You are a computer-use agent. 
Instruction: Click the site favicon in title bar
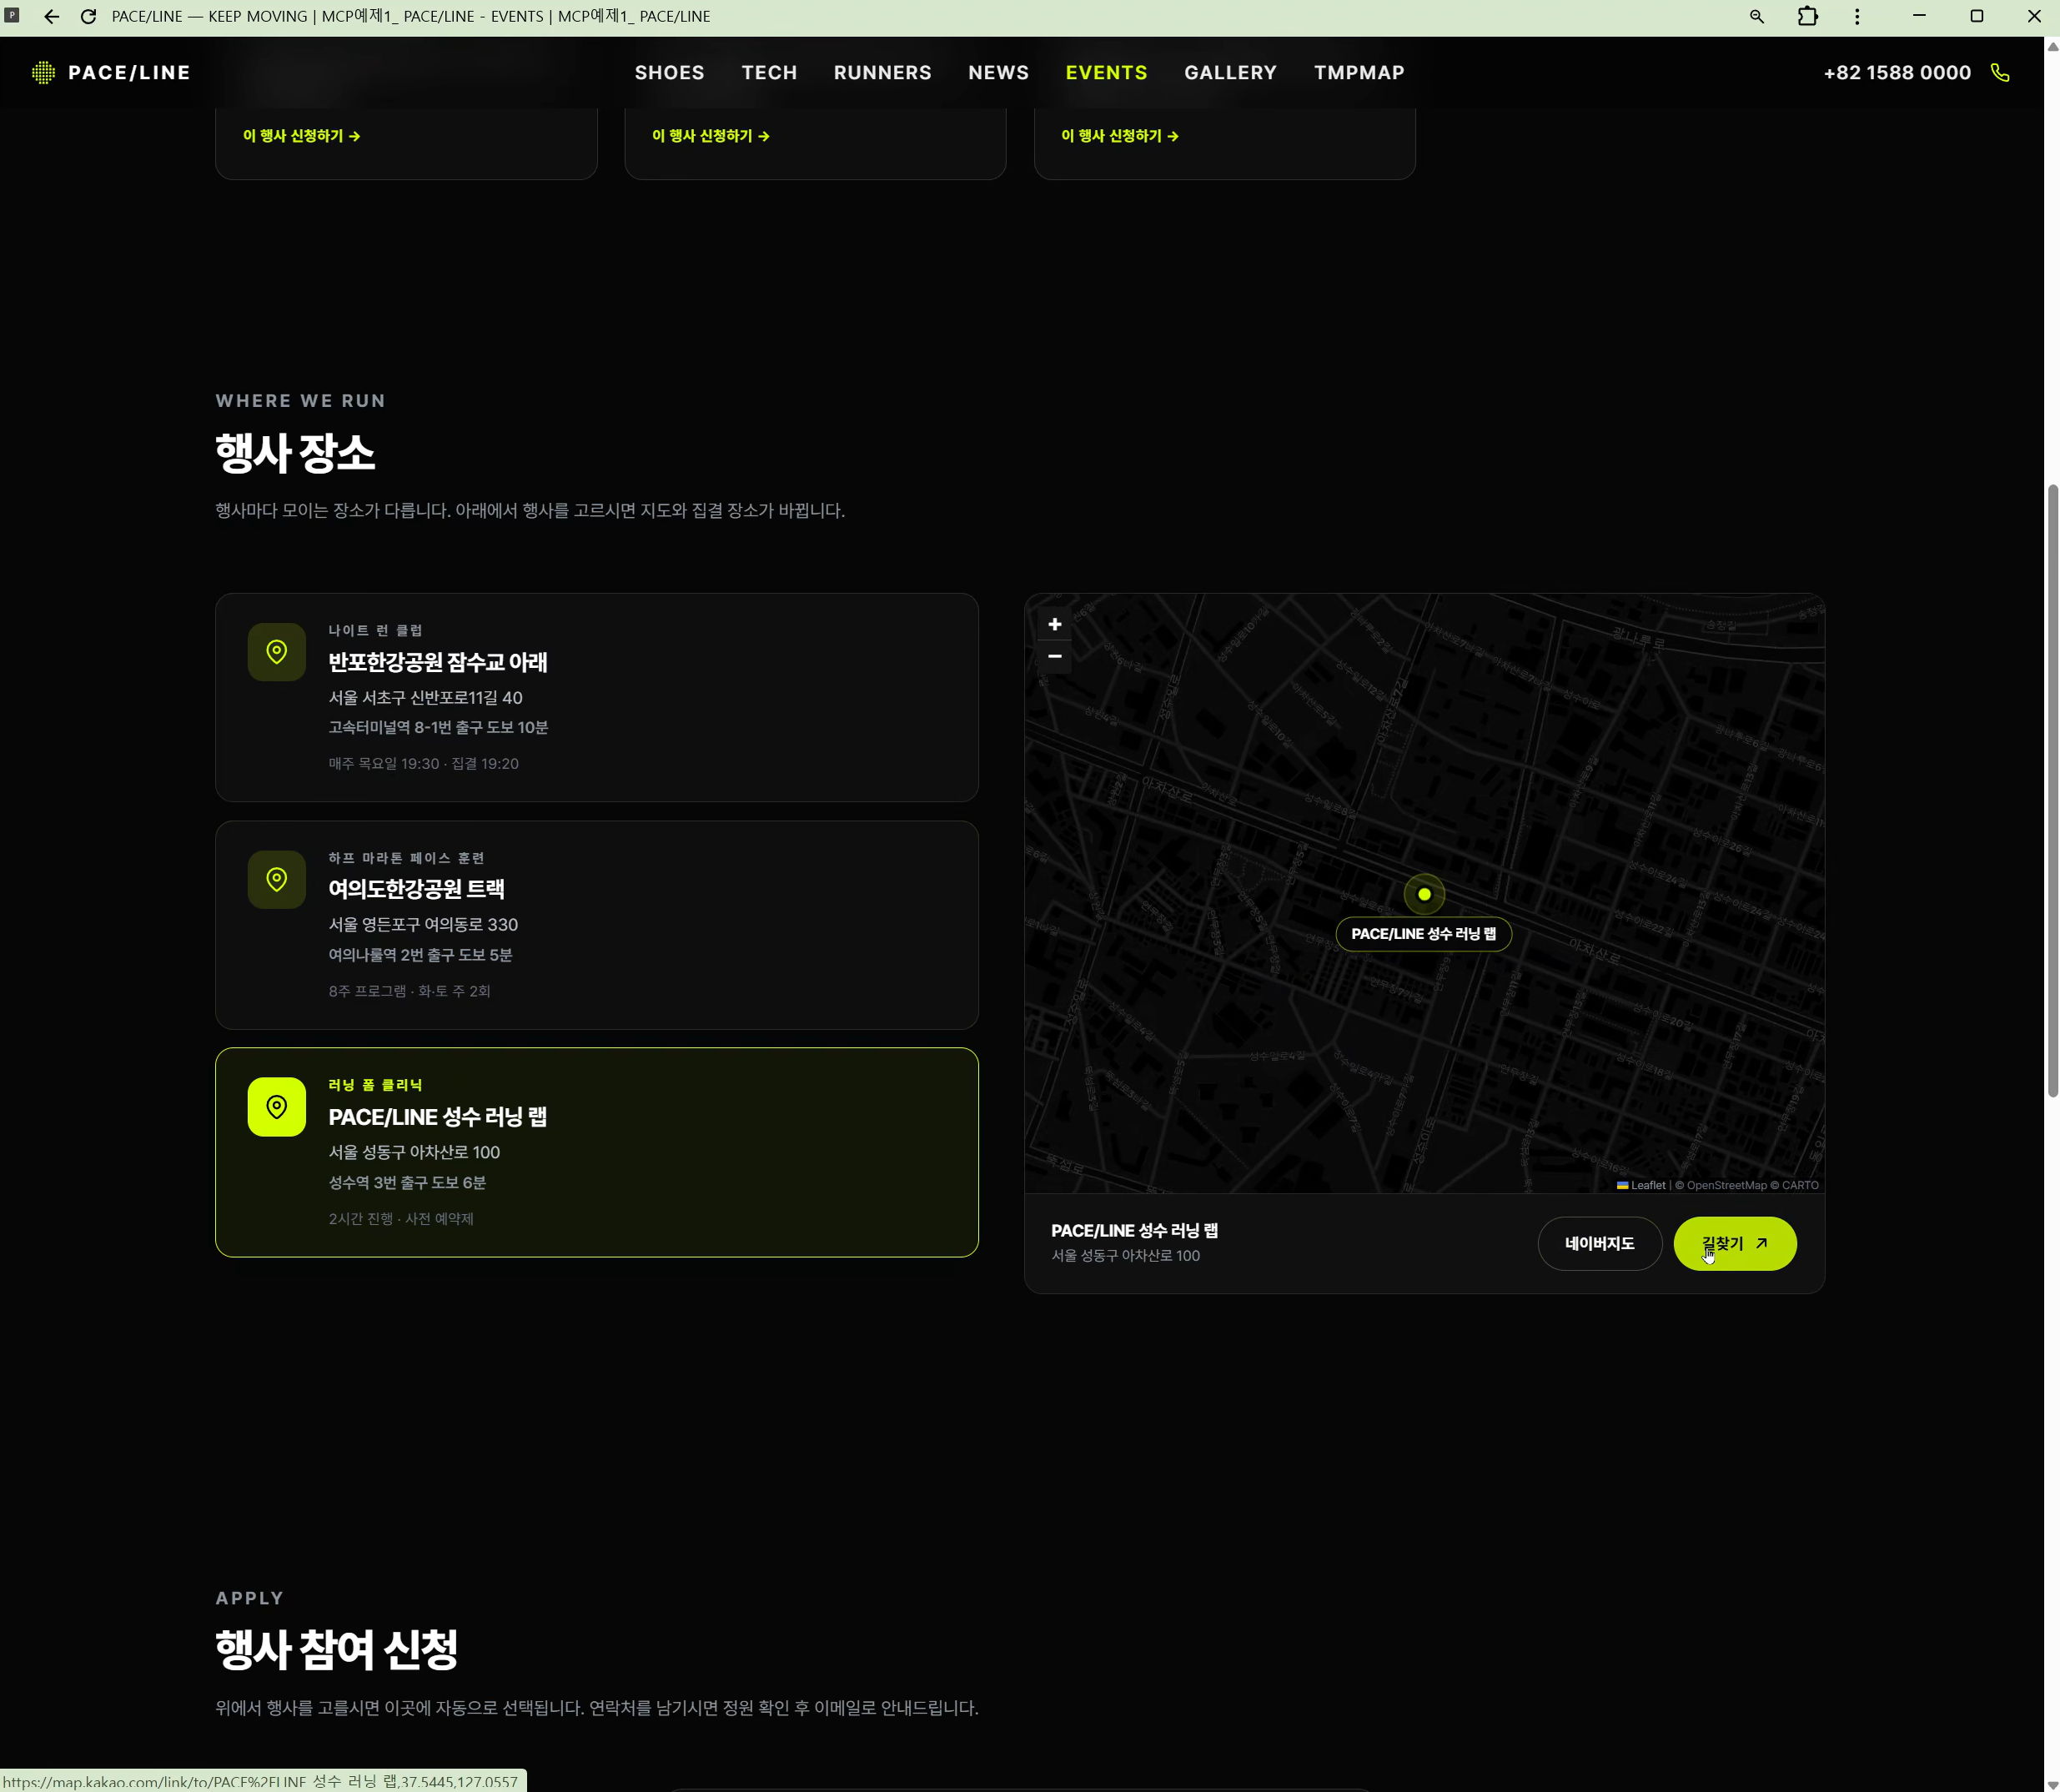(12, 16)
